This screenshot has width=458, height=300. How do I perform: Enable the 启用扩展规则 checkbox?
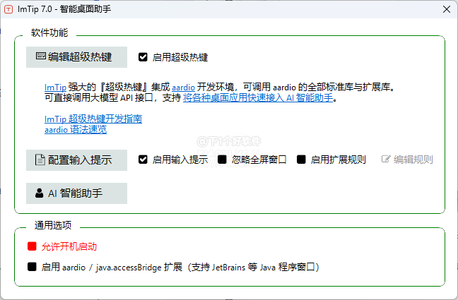point(301,160)
